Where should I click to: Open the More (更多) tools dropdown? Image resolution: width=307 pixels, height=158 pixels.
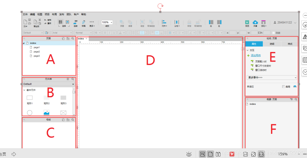pyautogui.click(x=92, y=23)
